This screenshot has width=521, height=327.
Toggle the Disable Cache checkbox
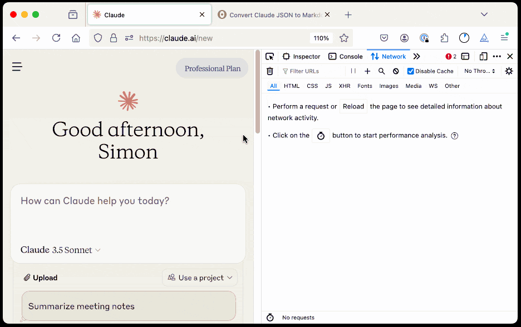pos(411,71)
